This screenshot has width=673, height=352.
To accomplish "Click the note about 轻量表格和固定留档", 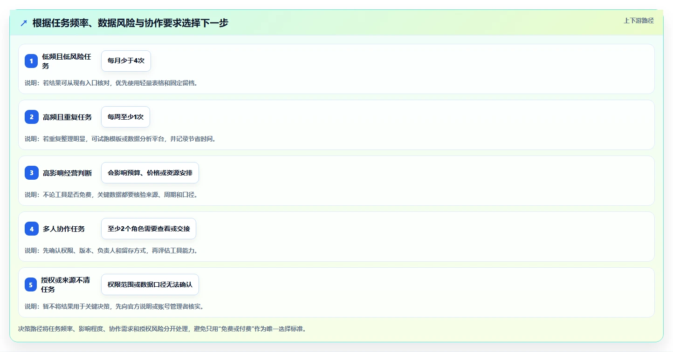I will (111, 83).
